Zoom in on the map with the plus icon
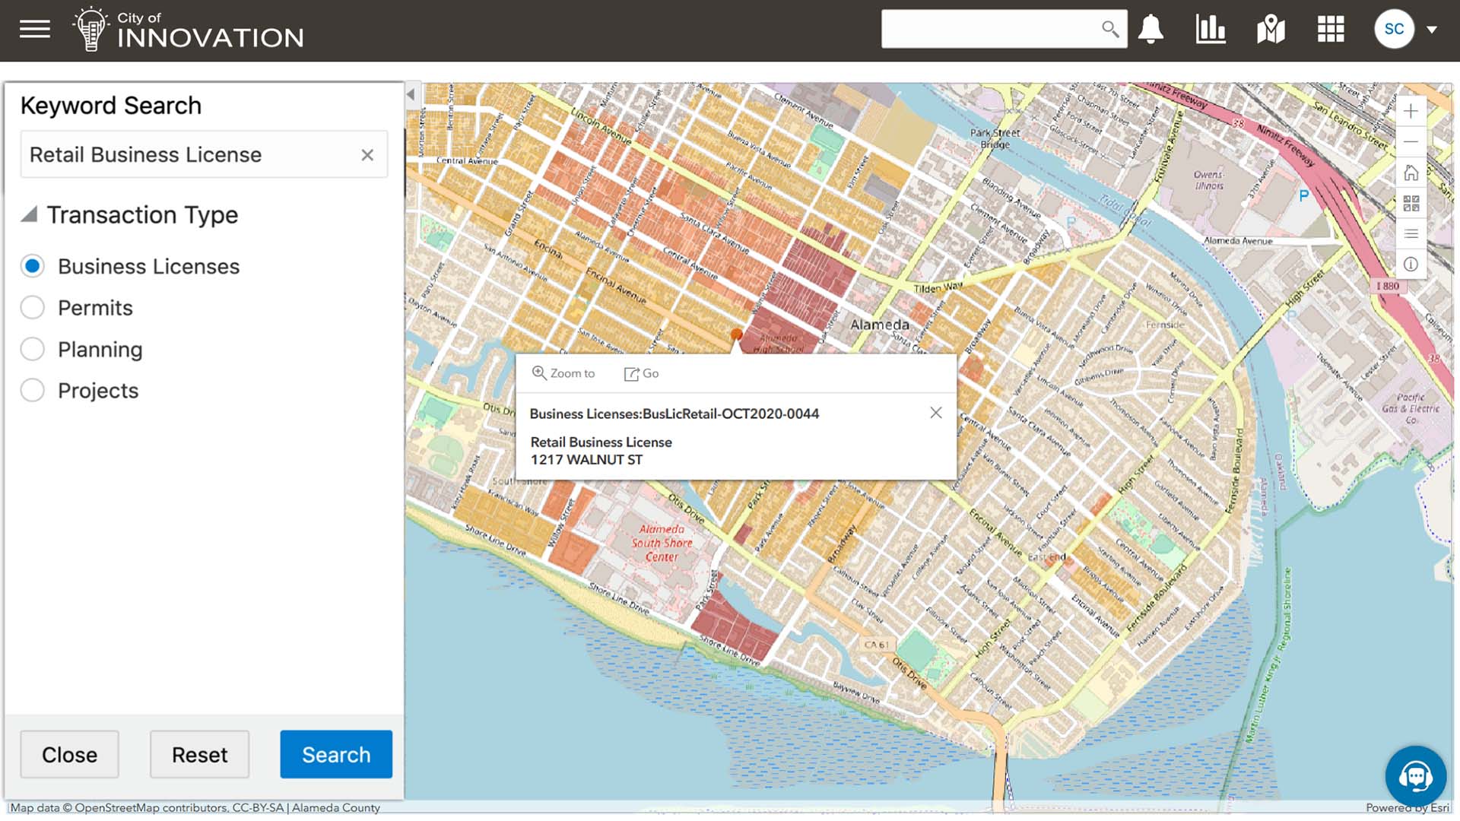 point(1411,110)
